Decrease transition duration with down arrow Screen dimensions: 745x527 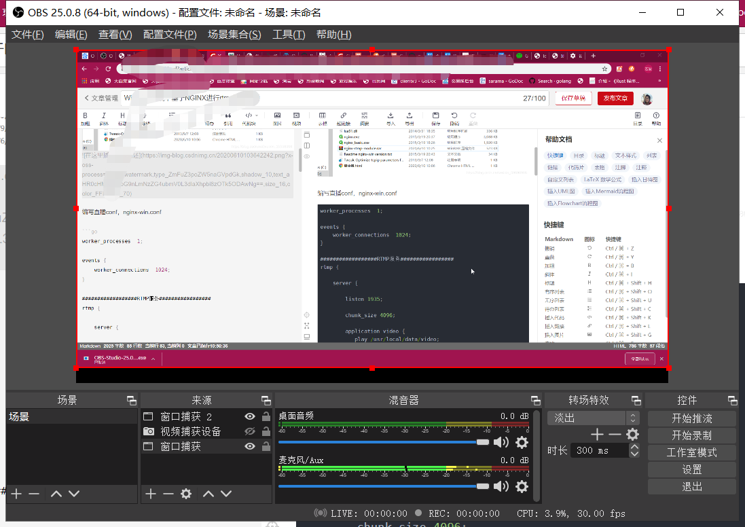pyautogui.click(x=634, y=454)
